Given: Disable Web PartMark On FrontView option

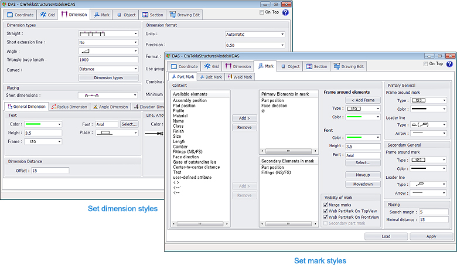Looking at the screenshot, I should click(326, 217).
